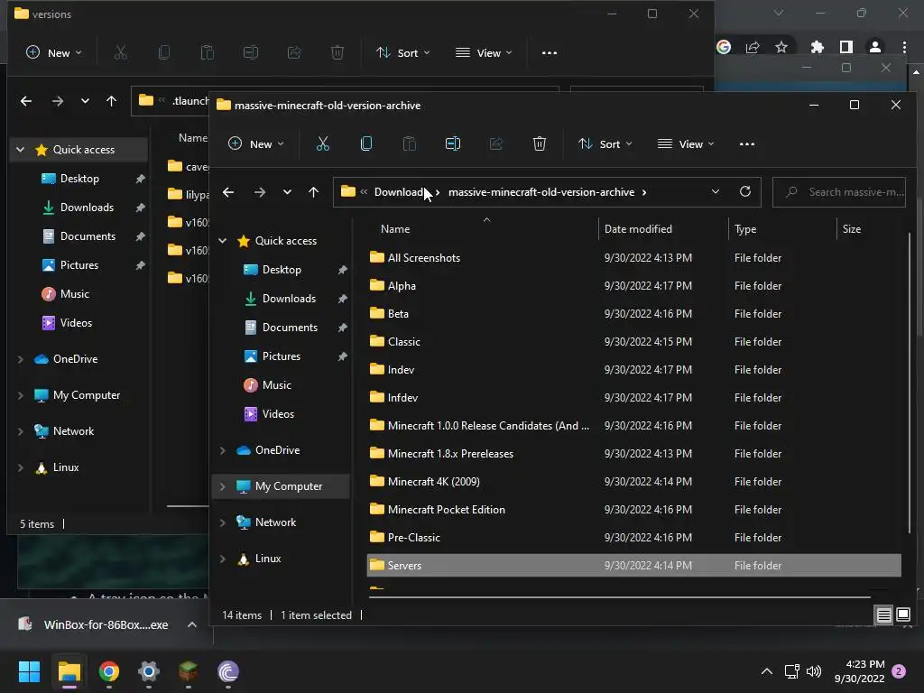Viewport: 924px width, 693px height.
Task: Expand the Linux node in front navigation pane
Action: 223,559
